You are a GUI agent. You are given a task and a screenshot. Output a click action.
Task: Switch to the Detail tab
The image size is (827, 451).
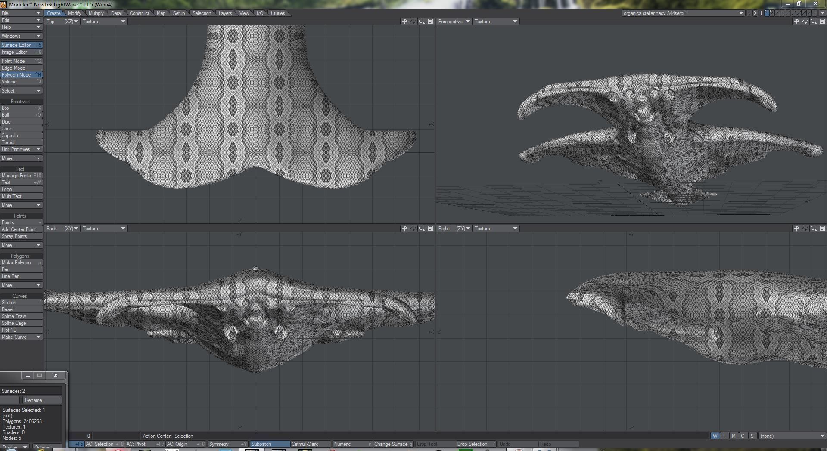[x=117, y=13]
